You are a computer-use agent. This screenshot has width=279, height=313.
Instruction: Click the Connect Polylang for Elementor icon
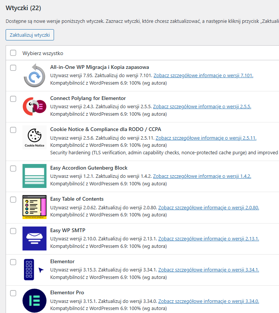[34, 106]
